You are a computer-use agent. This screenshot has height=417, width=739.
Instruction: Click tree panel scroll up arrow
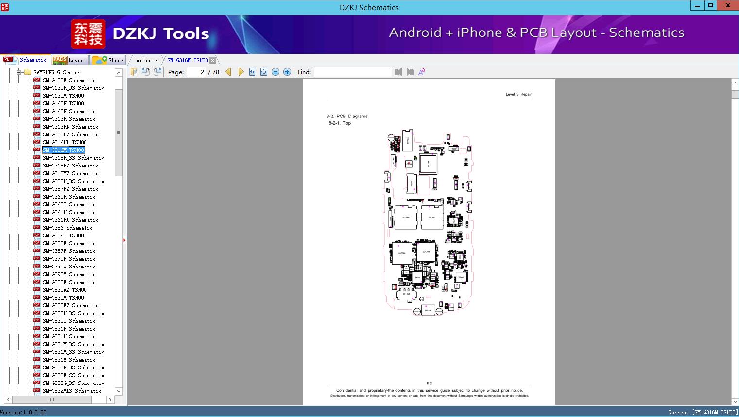point(119,73)
